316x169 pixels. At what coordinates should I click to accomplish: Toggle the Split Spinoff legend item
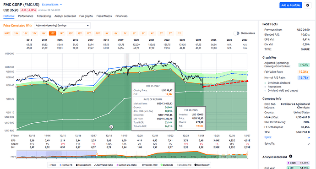click(x=202, y=165)
